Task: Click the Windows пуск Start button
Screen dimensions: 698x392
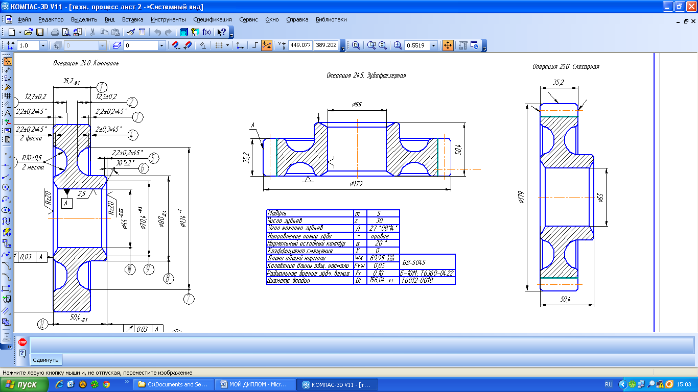Action: tap(24, 384)
